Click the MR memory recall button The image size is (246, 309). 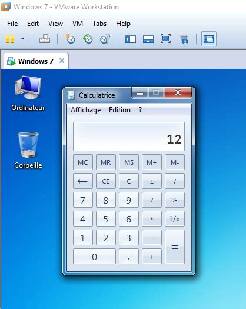click(106, 162)
